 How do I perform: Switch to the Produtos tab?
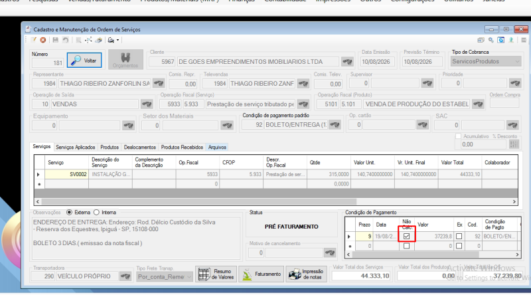110,147
